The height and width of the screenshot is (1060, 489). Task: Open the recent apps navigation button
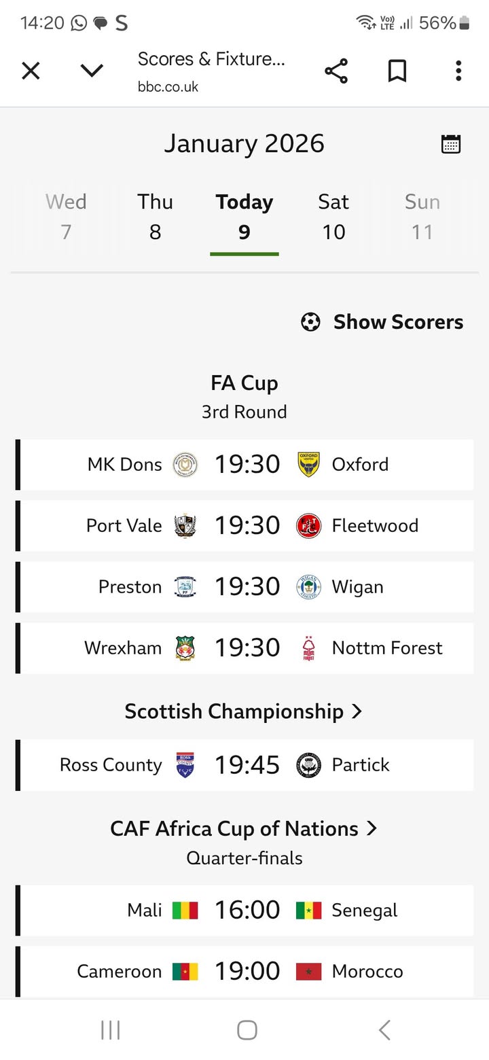[x=110, y=1030]
